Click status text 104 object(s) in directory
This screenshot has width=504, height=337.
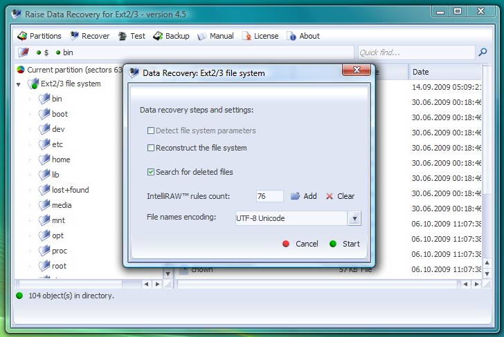[71, 296]
